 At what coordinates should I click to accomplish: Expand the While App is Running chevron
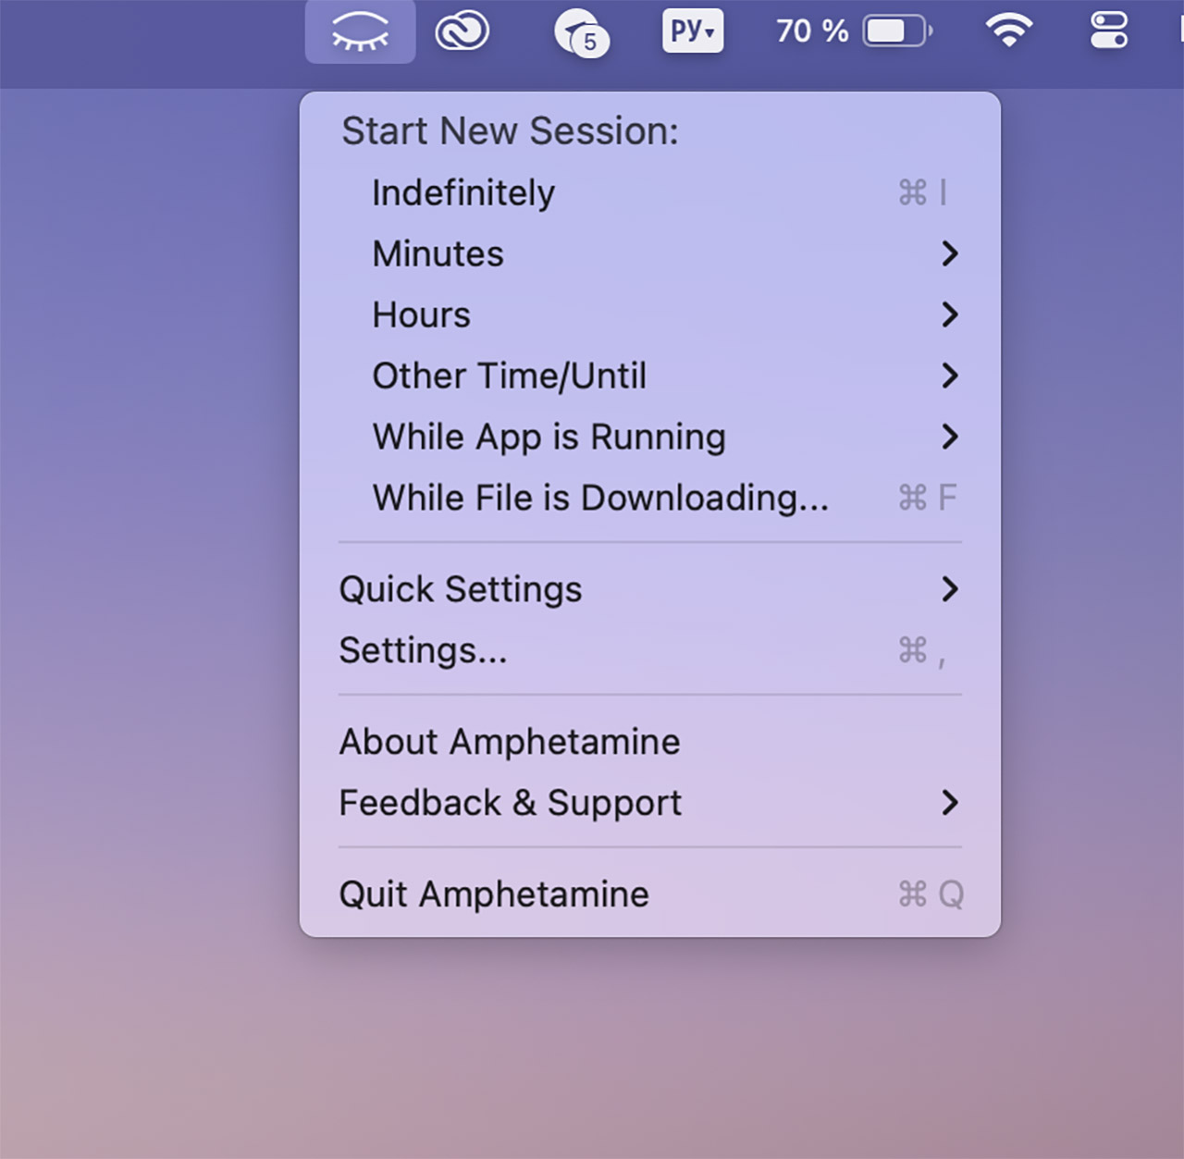pyautogui.click(x=950, y=437)
